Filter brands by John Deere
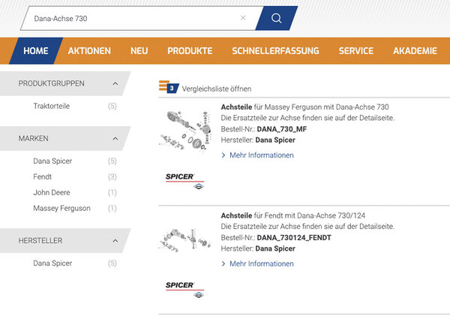 point(51,192)
